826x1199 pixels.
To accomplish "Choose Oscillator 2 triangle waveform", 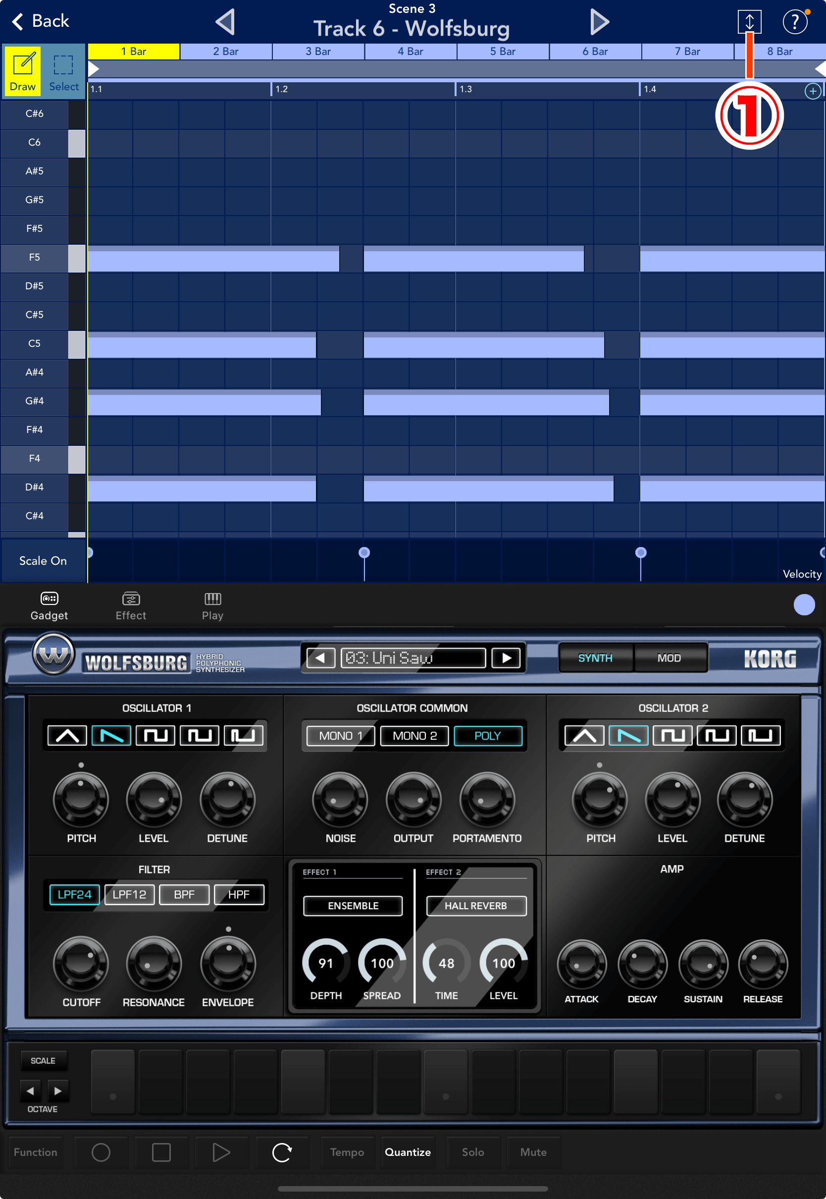I will [584, 735].
